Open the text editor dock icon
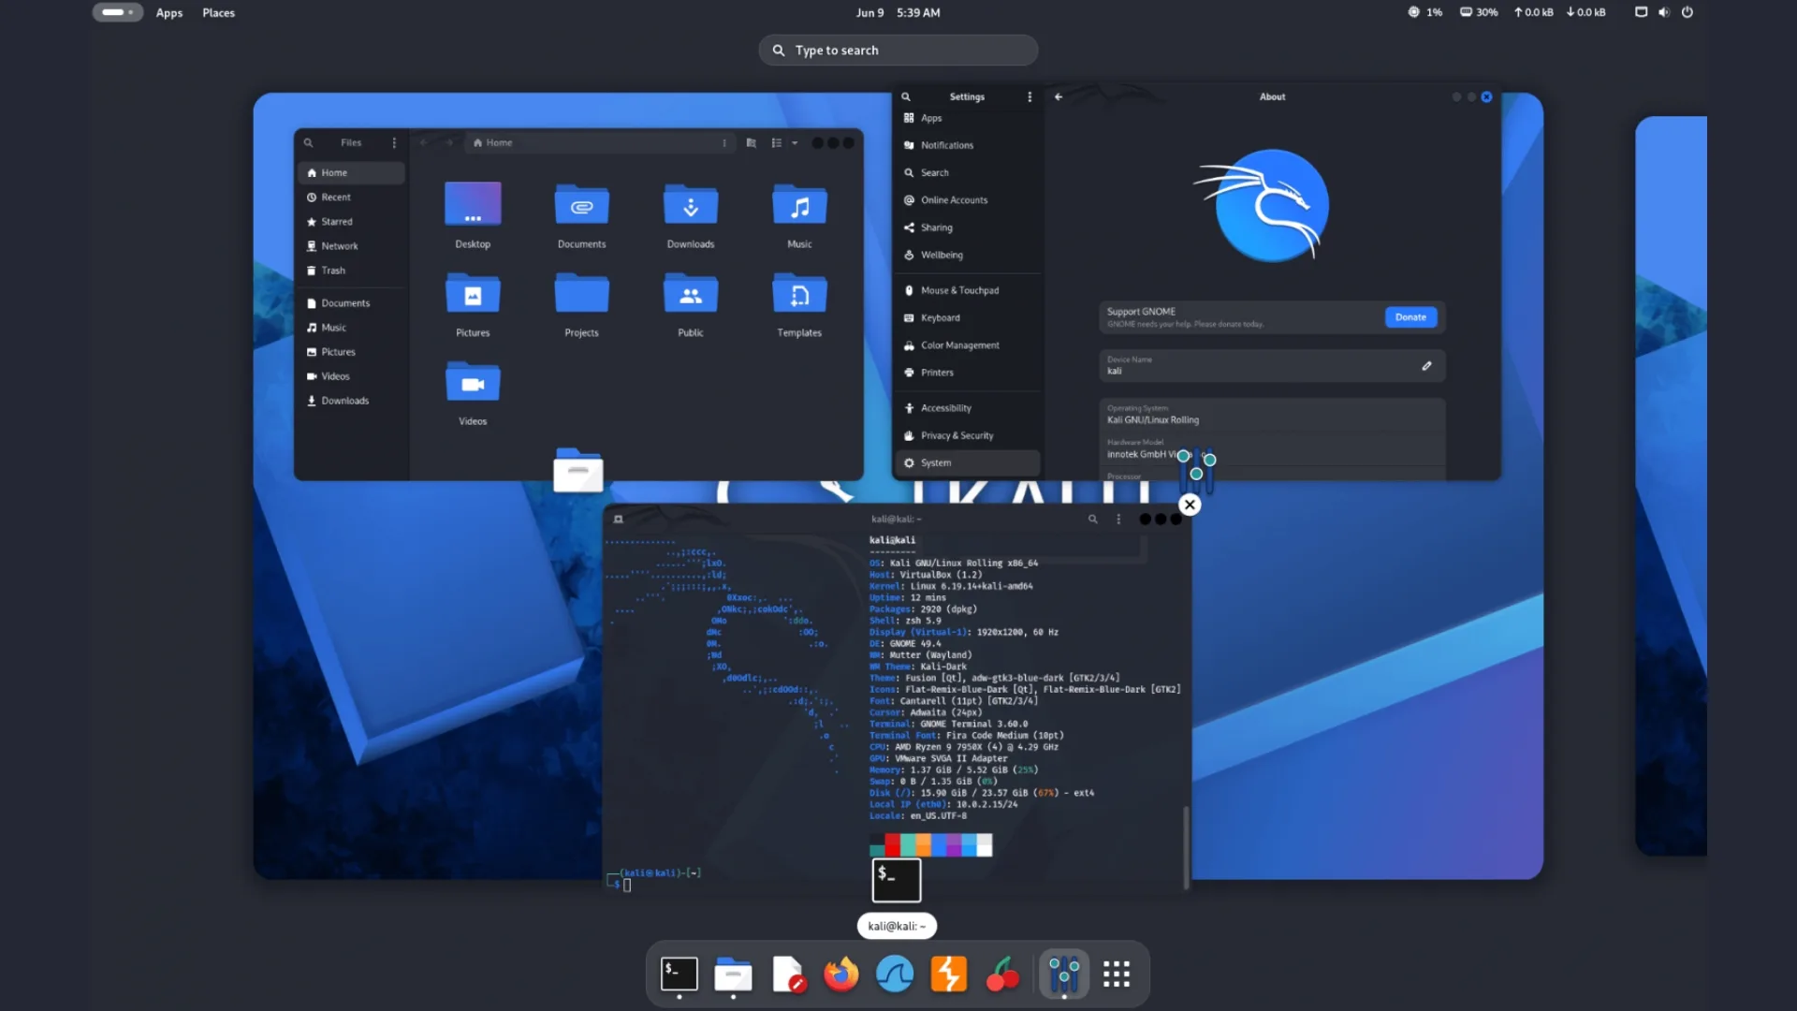Image resolution: width=1797 pixels, height=1011 pixels. (x=788, y=974)
